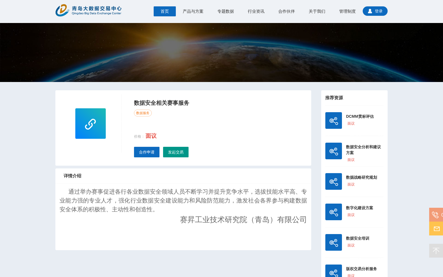
Task: Open the DCMM贯标评估 link
Action: click(360, 116)
